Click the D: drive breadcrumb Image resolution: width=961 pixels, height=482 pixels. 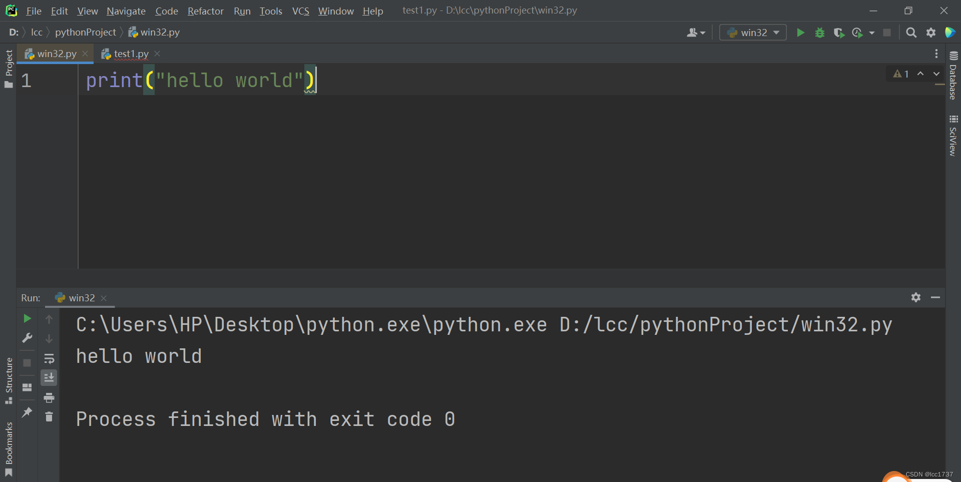tap(14, 33)
